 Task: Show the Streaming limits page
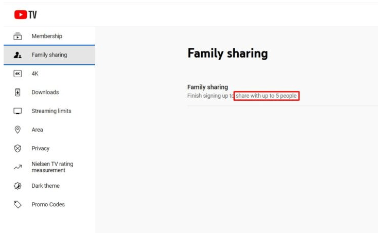click(49, 111)
